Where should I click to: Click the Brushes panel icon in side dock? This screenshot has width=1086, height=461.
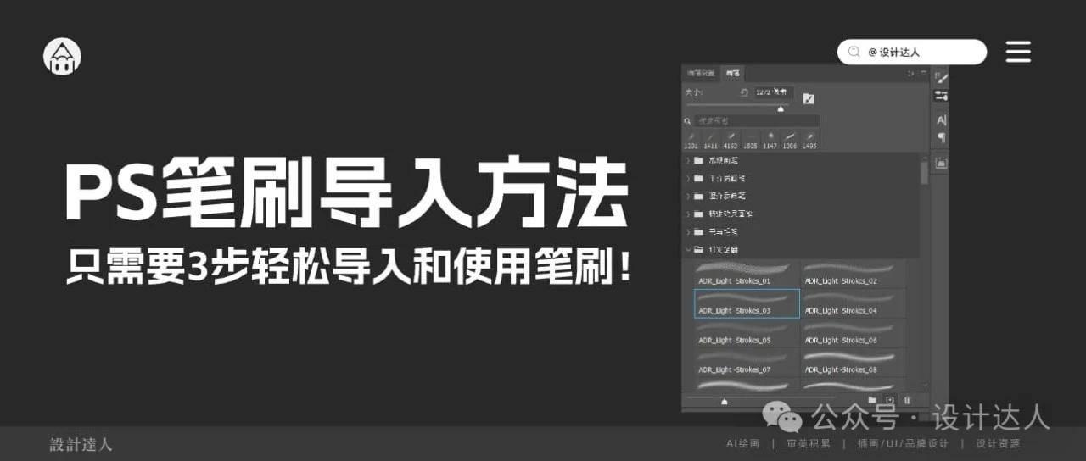click(x=941, y=78)
